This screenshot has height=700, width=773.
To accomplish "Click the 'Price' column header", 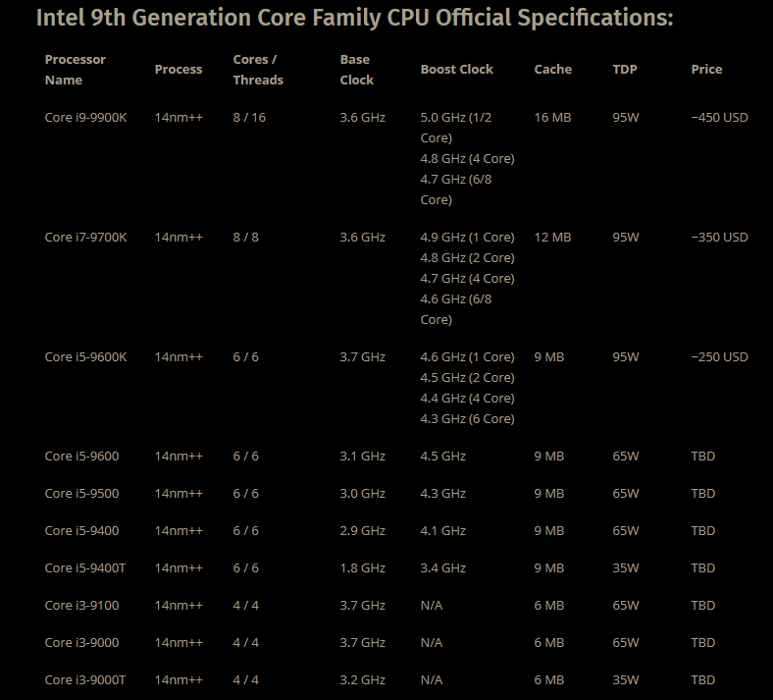I will click(x=706, y=70).
